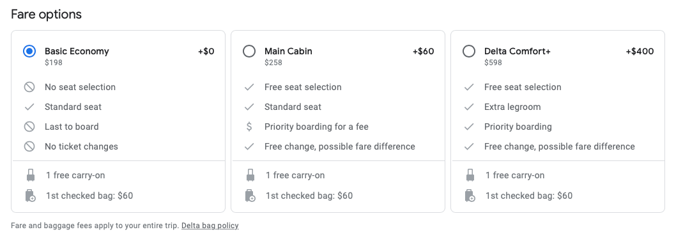Select the Delta Comfort+ radio button
The width and height of the screenshot is (683, 232).
pyautogui.click(x=469, y=52)
